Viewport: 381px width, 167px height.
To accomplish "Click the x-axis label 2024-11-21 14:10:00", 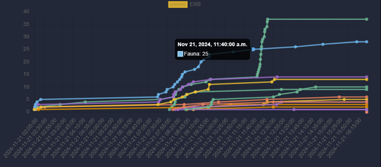I will (297, 137).
